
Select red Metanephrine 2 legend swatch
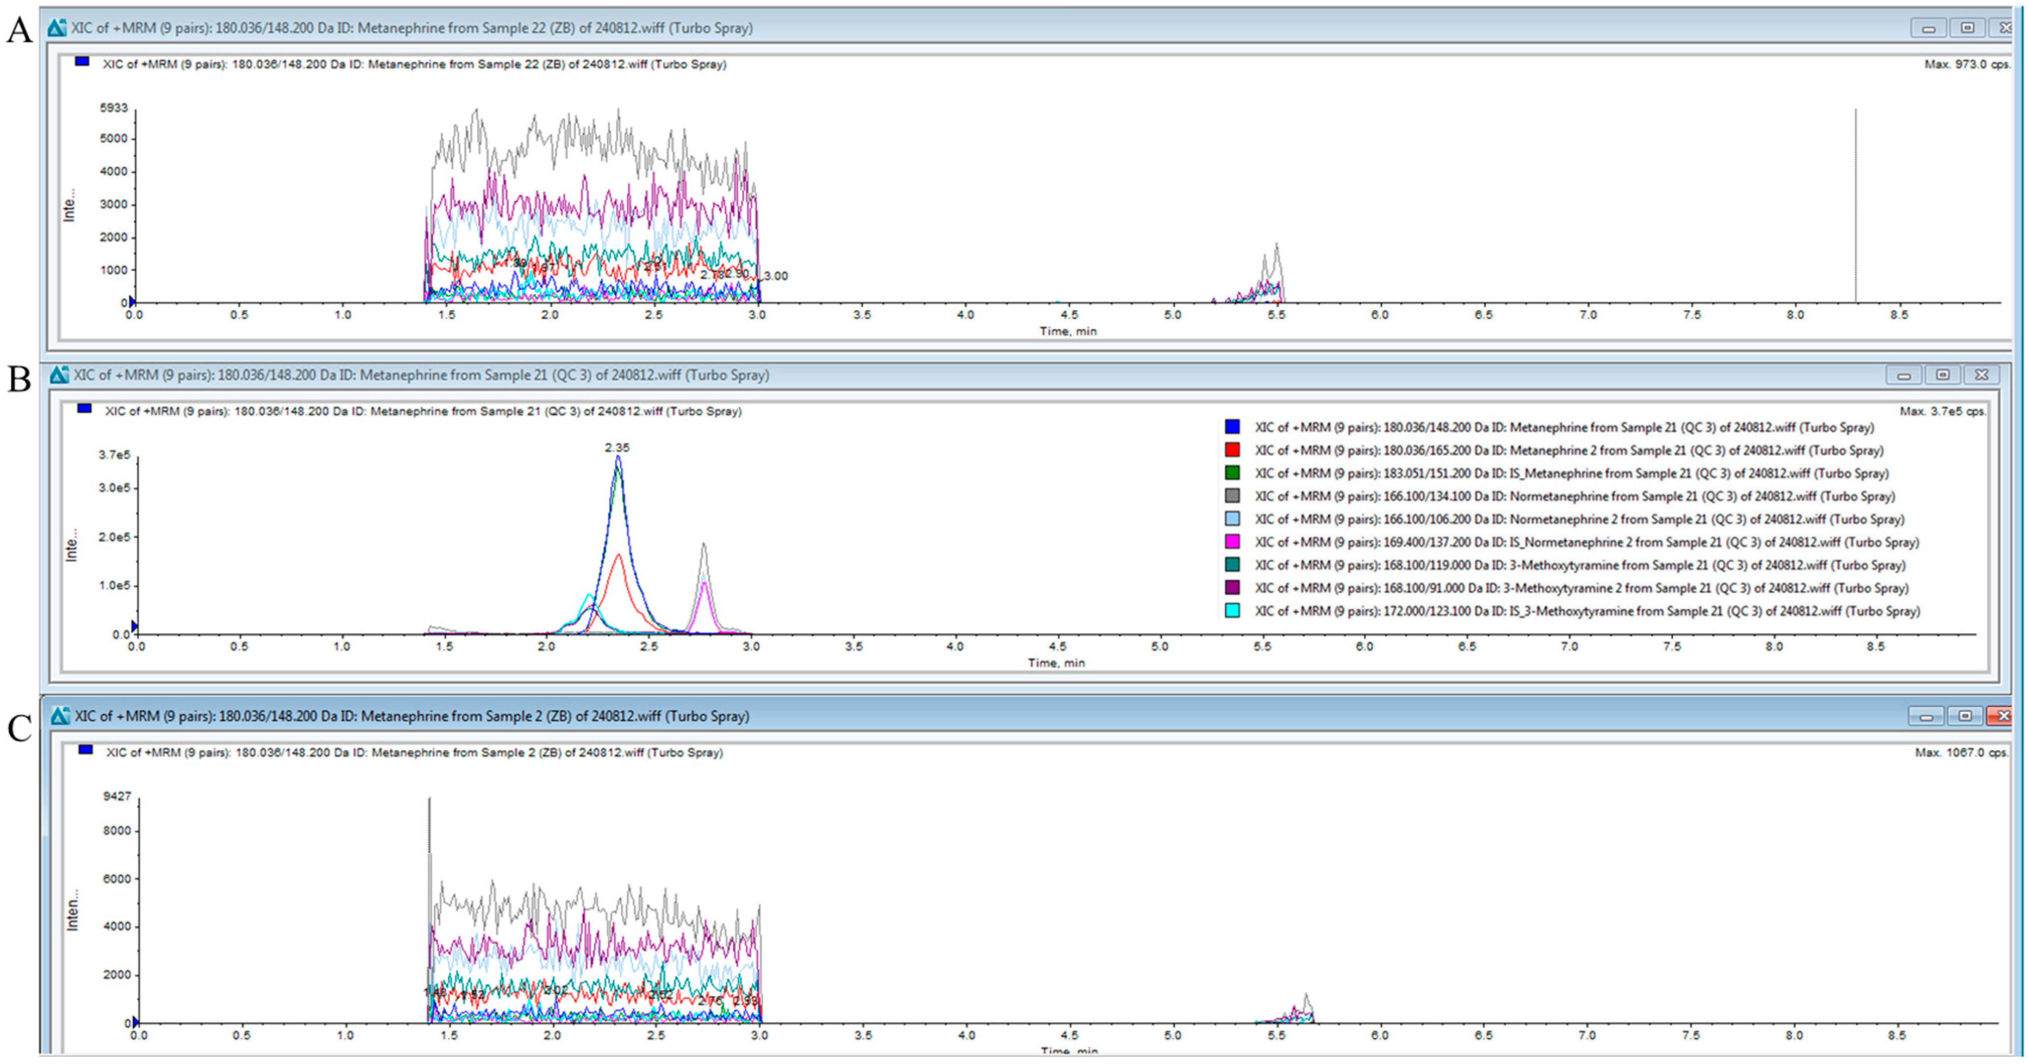point(1232,450)
